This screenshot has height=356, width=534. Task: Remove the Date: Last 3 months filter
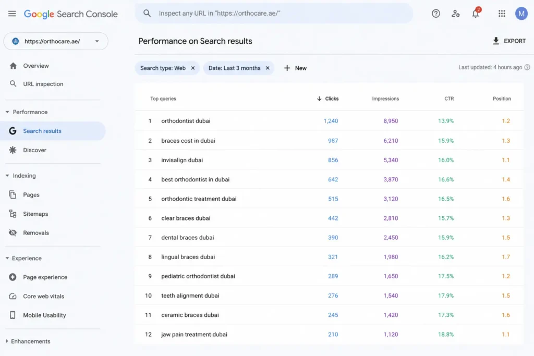pyautogui.click(x=268, y=68)
